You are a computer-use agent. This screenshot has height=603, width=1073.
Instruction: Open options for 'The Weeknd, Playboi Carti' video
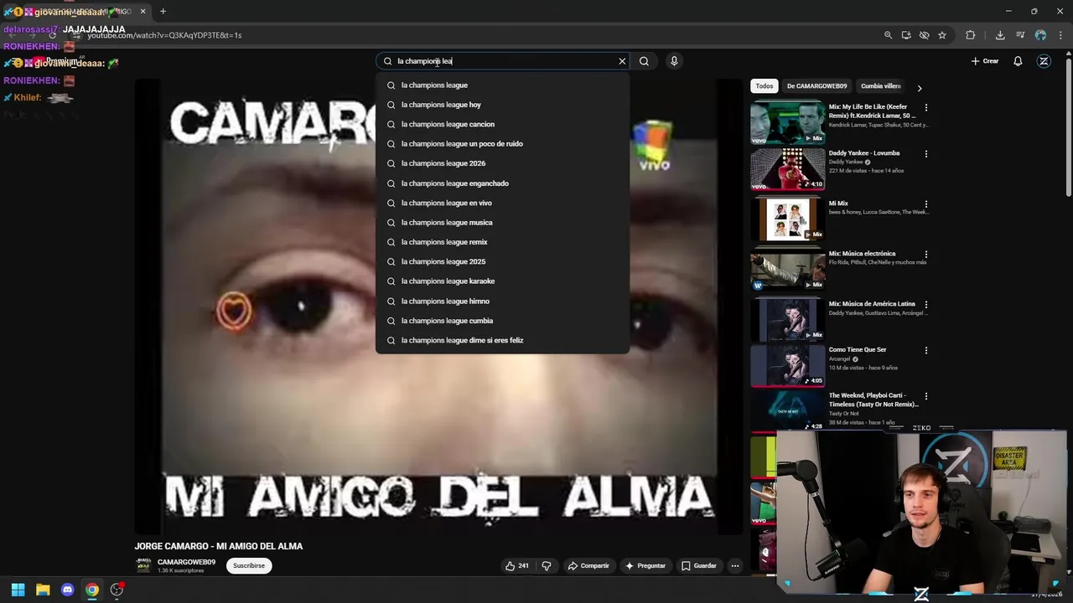click(926, 397)
